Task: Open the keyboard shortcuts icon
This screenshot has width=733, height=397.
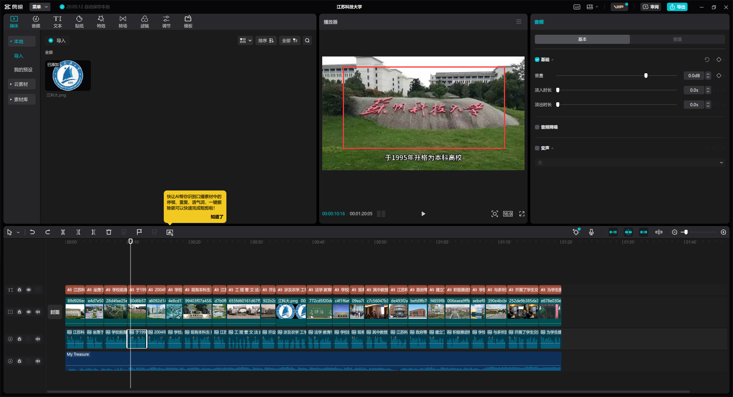Action: point(577,7)
